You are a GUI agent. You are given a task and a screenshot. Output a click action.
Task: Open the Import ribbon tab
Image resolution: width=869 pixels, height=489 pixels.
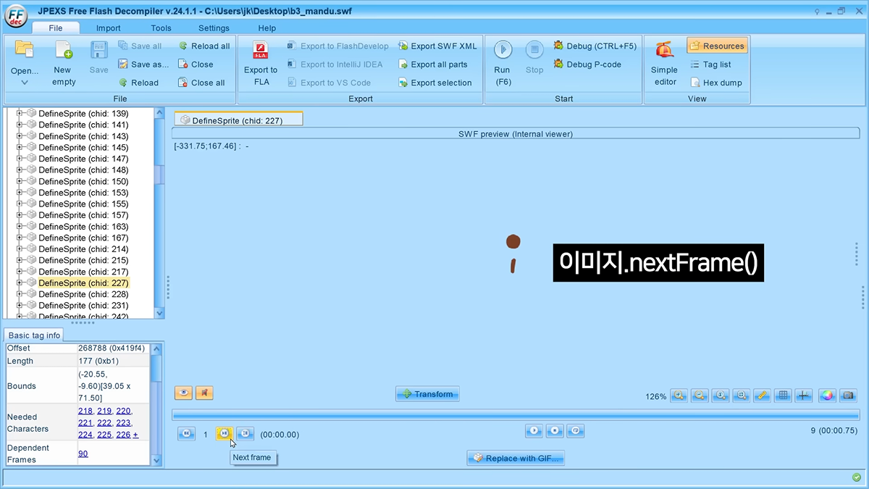click(109, 28)
